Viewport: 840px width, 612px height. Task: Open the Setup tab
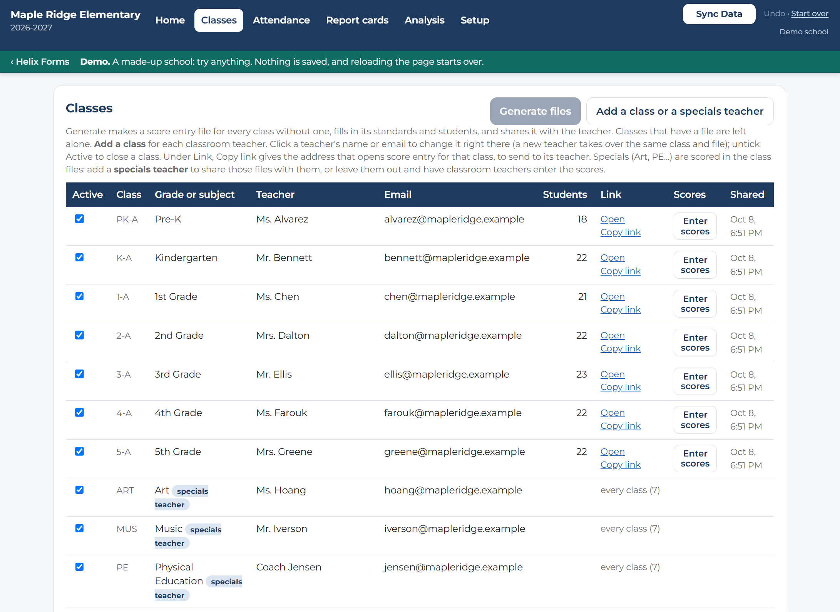(475, 20)
